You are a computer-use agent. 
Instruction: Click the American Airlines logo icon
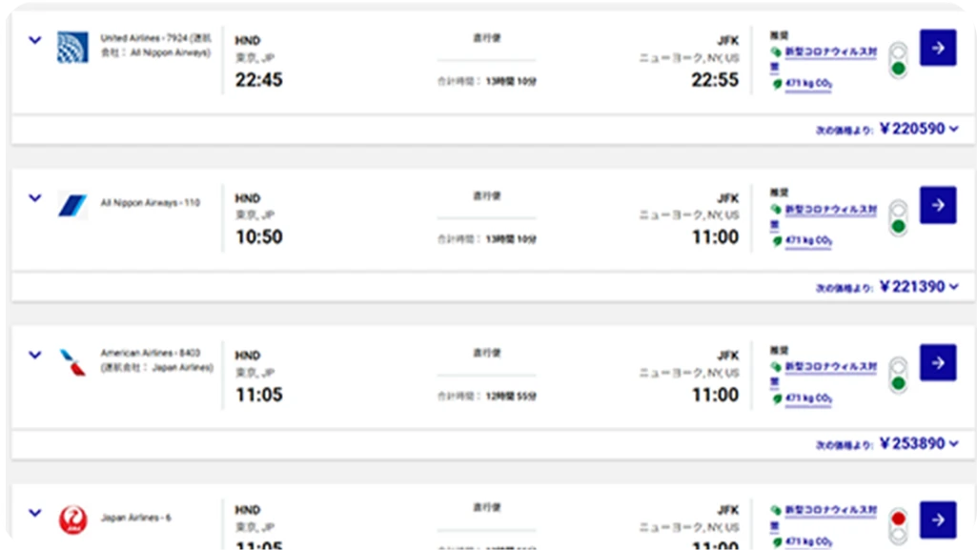point(72,362)
